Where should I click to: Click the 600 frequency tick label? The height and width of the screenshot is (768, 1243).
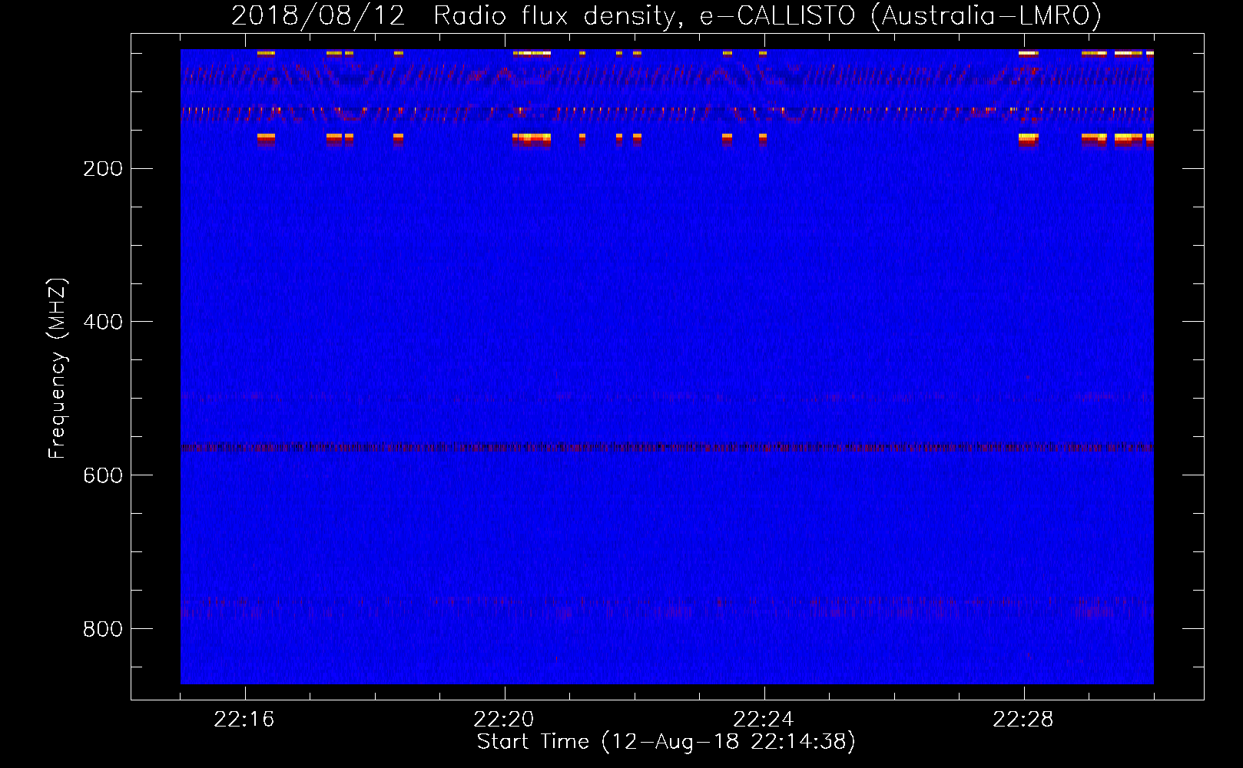point(103,475)
